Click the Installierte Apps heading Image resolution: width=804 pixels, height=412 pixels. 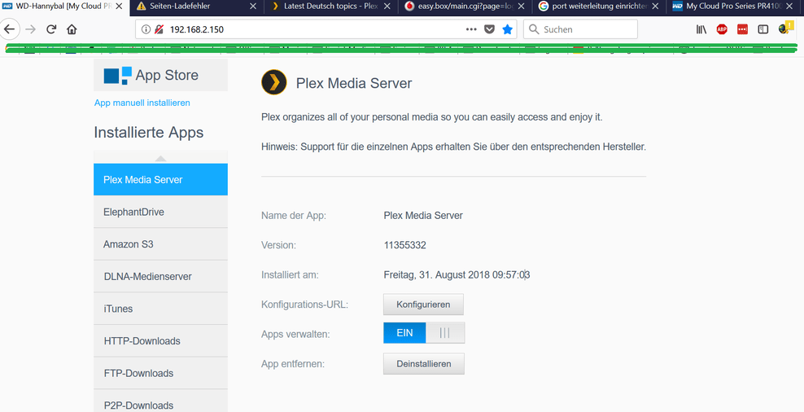[x=149, y=133]
